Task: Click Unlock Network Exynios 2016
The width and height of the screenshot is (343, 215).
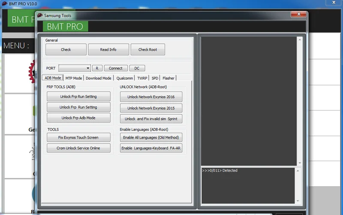Action: coord(151,97)
